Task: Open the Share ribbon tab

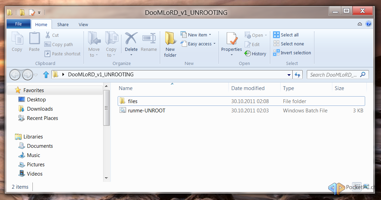Action: point(62,24)
